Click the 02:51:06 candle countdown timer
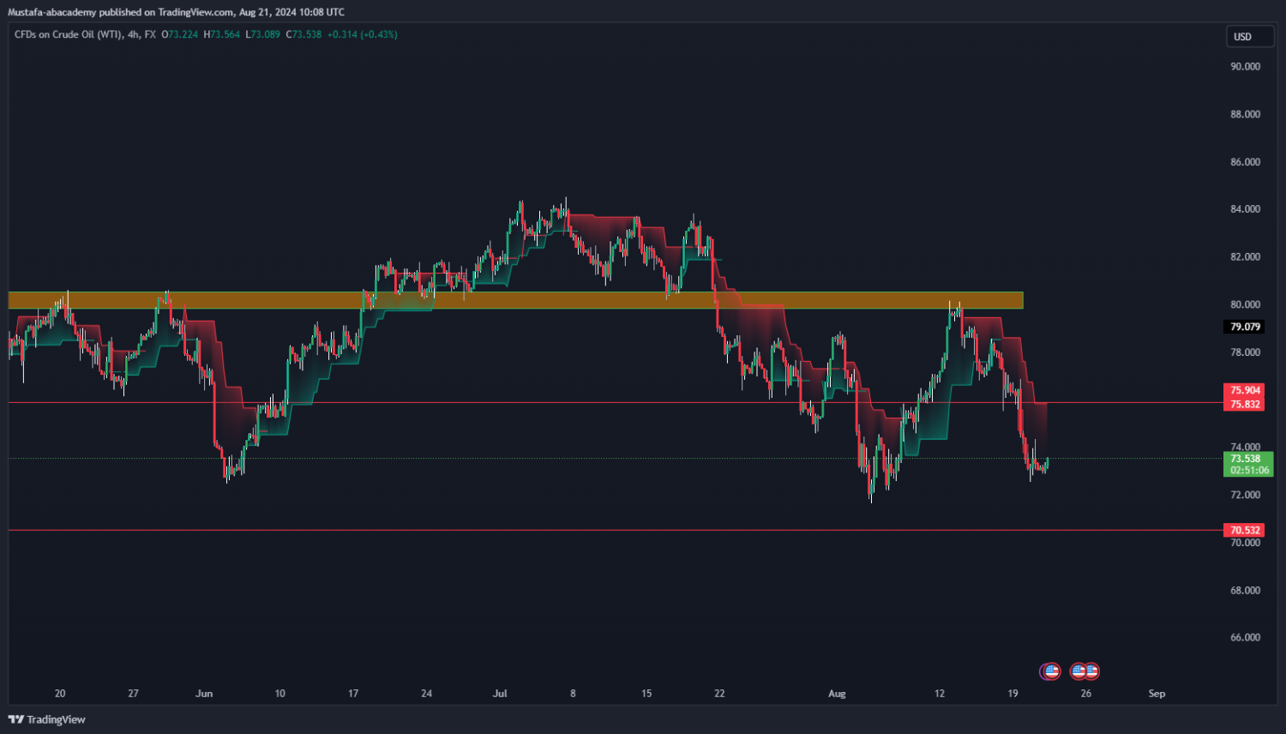Image resolution: width=1286 pixels, height=734 pixels. click(x=1249, y=471)
